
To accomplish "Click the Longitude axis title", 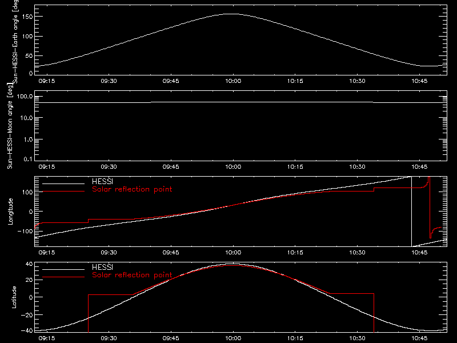I will click(x=10, y=212).
